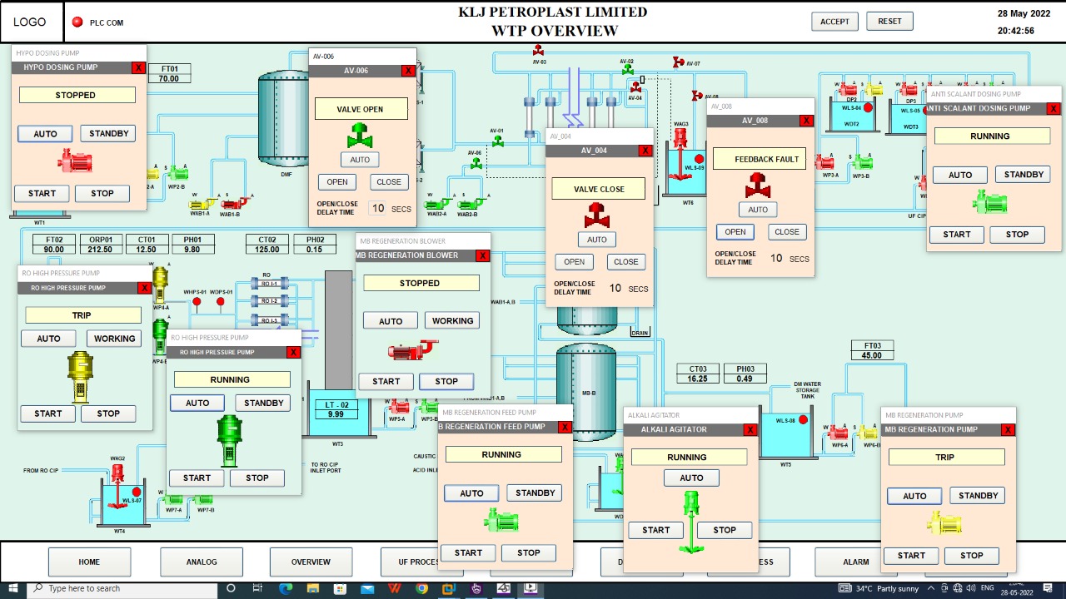This screenshot has width=1066, height=599.
Task: Click the PLC COM status indicator
Action: point(77,22)
